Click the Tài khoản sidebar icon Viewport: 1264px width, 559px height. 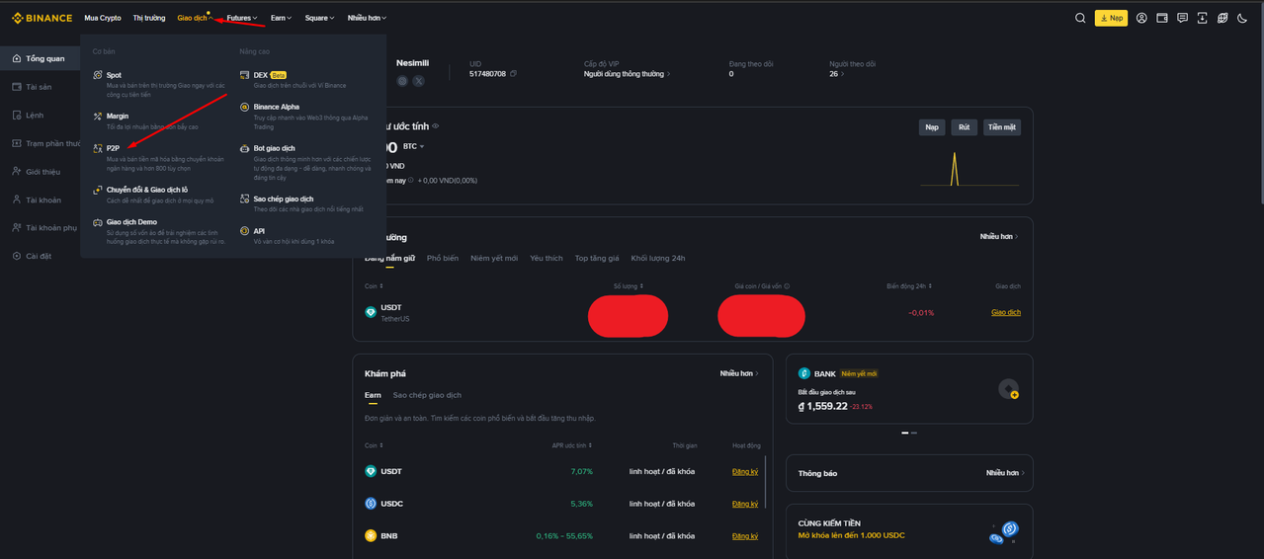pyautogui.click(x=17, y=200)
